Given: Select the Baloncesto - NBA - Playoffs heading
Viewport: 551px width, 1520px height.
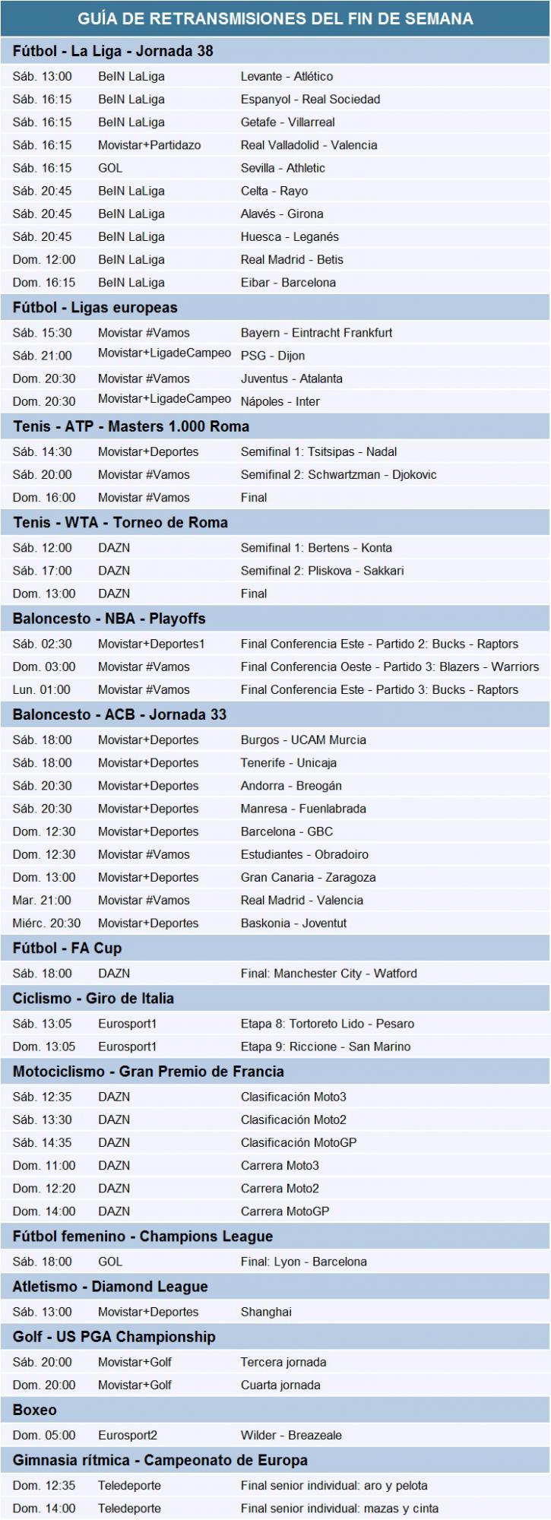Looking at the screenshot, I should (109, 619).
